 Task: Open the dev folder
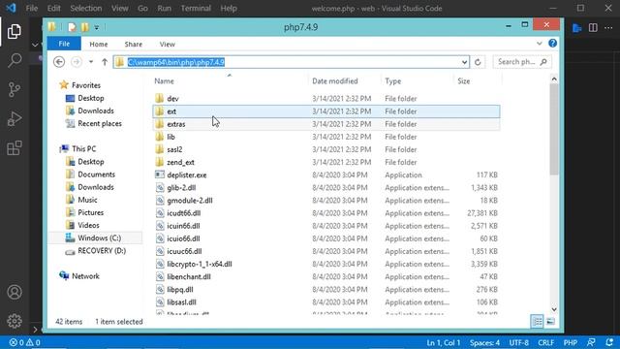172,99
